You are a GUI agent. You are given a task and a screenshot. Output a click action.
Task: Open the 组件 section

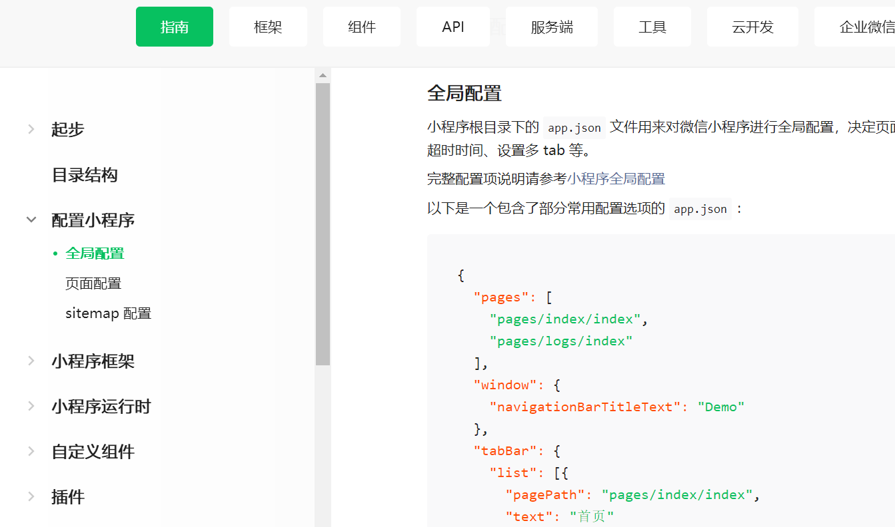362,27
